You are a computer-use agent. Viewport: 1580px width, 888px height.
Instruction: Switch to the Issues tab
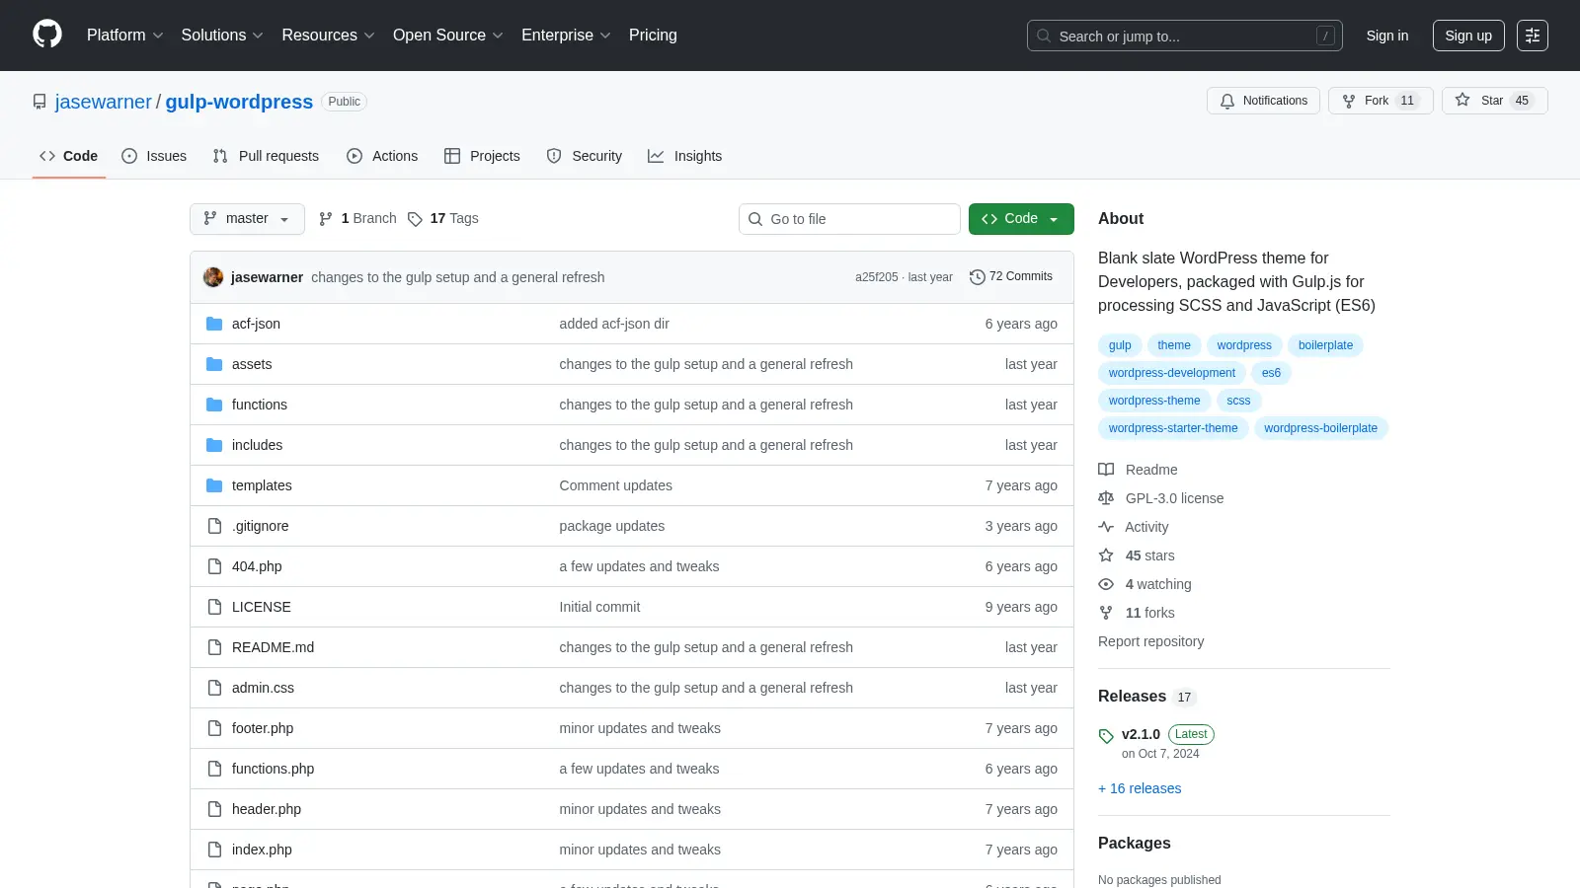[154, 156]
